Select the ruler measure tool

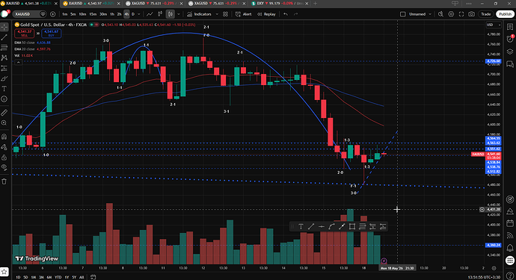coord(4,113)
